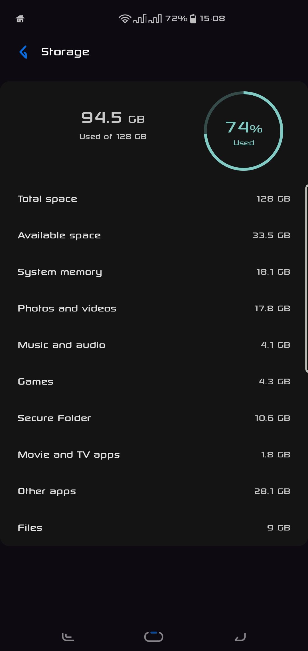Tap the home icon in status bar
Screen dimensions: 308x651
pos(20,19)
